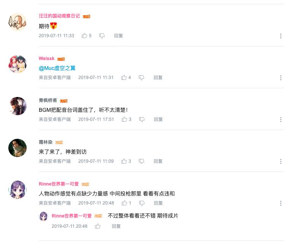Like 青枫桥南's comment about BGM
Image resolution: width=289 pixels, height=243 pixels.
coord(124,119)
